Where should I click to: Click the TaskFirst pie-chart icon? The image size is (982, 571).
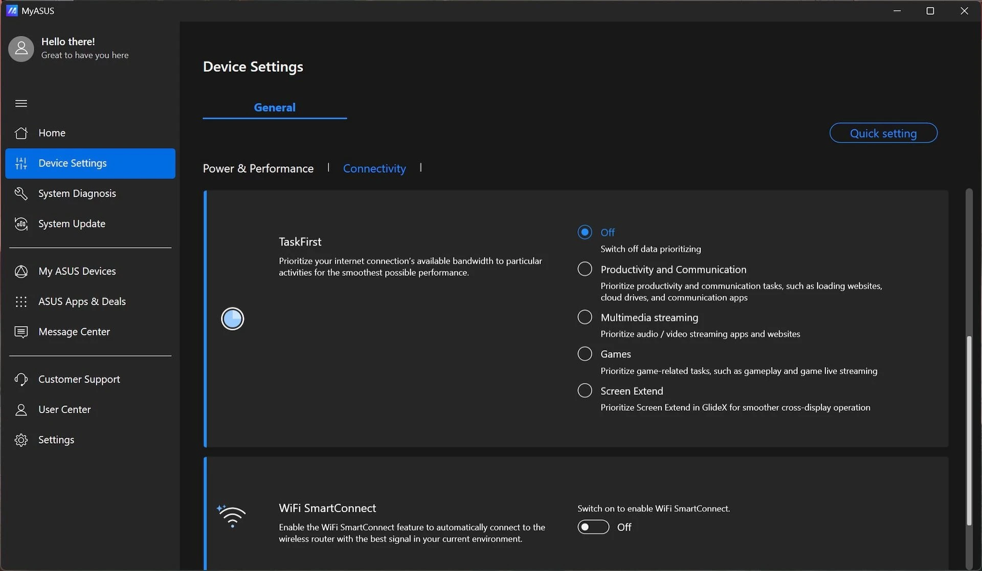(233, 318)
